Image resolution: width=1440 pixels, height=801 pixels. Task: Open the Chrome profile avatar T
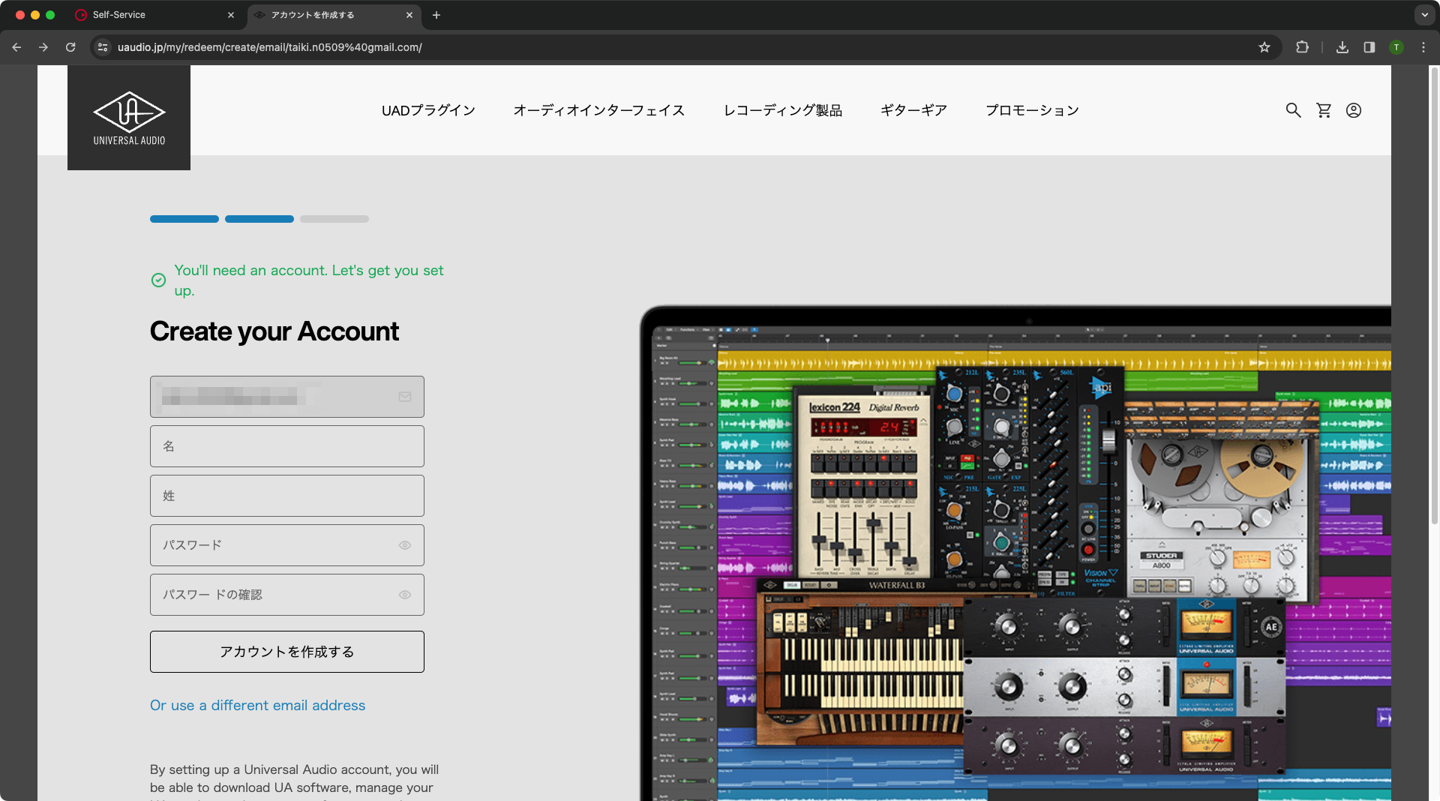[x=1396, y=47]
